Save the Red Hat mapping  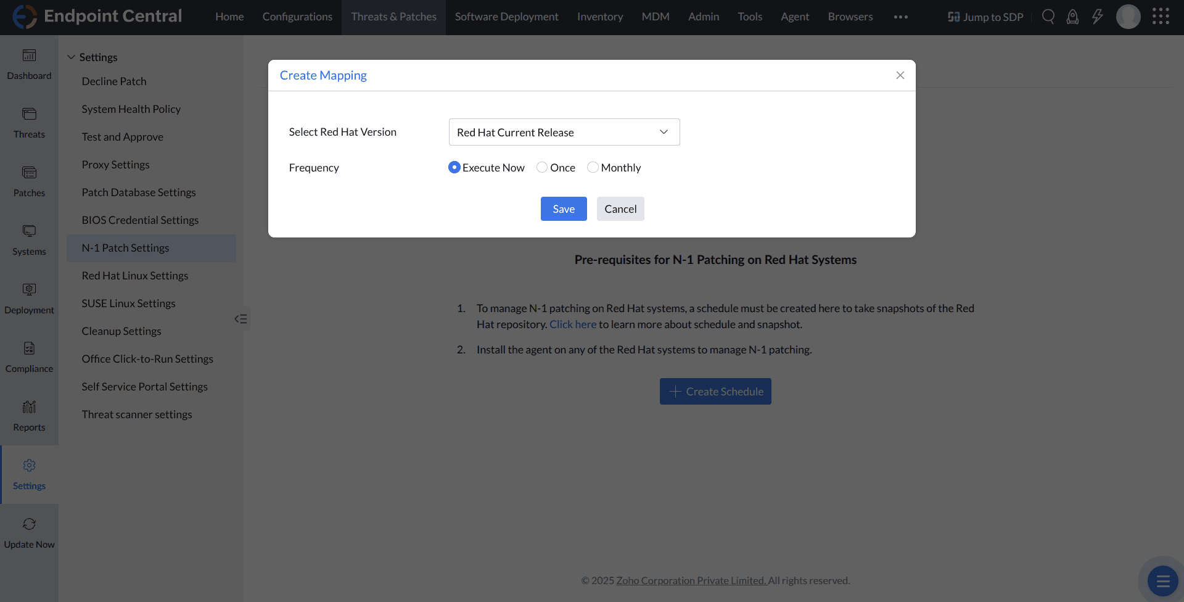point(564,209)
